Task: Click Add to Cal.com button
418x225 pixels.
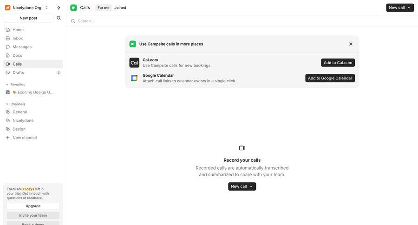Action: pyautogui.click(x=338, y=63)
